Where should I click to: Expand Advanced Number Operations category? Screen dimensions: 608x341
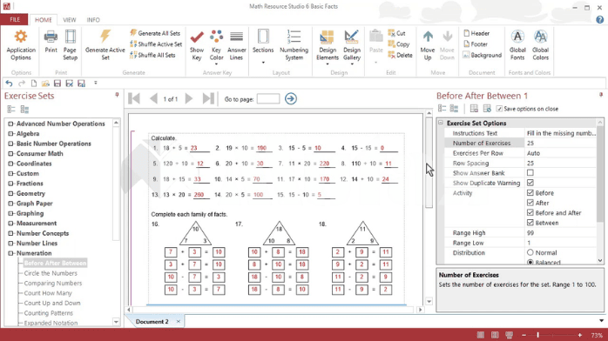pyautogui.click(x=10, y=124)
